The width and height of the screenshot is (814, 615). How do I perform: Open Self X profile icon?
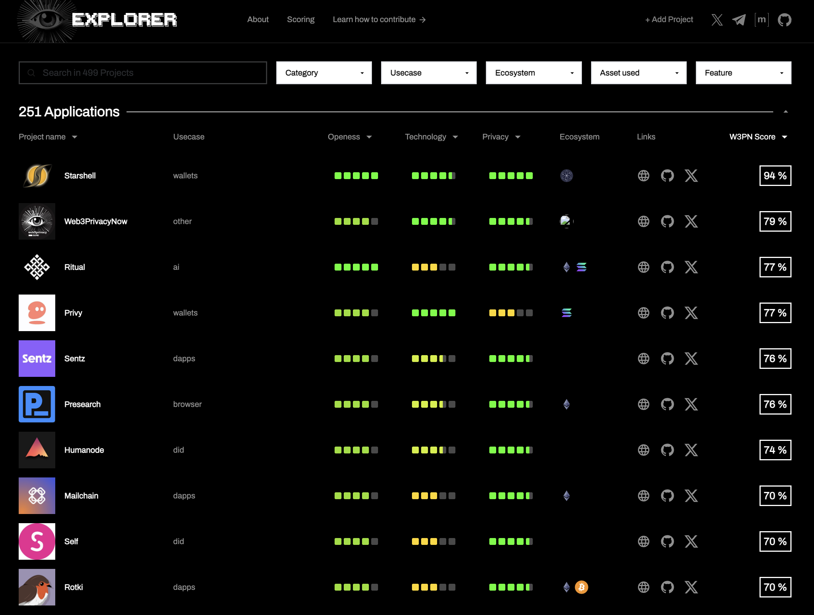point(691,541)
